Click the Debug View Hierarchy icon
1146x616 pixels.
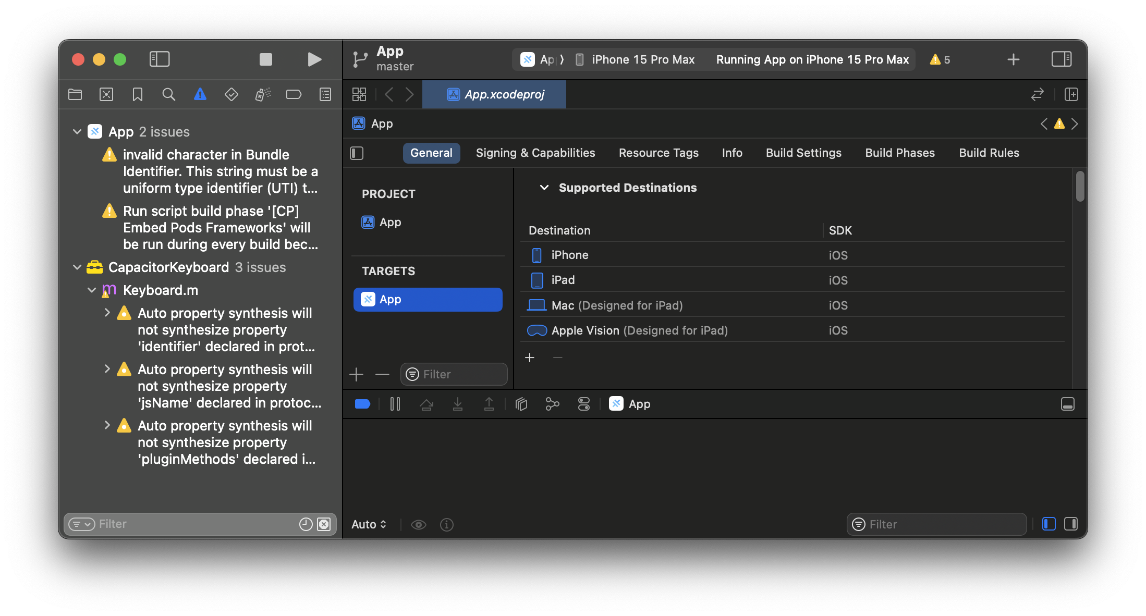[521, 404]
